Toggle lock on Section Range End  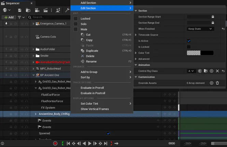213,23
